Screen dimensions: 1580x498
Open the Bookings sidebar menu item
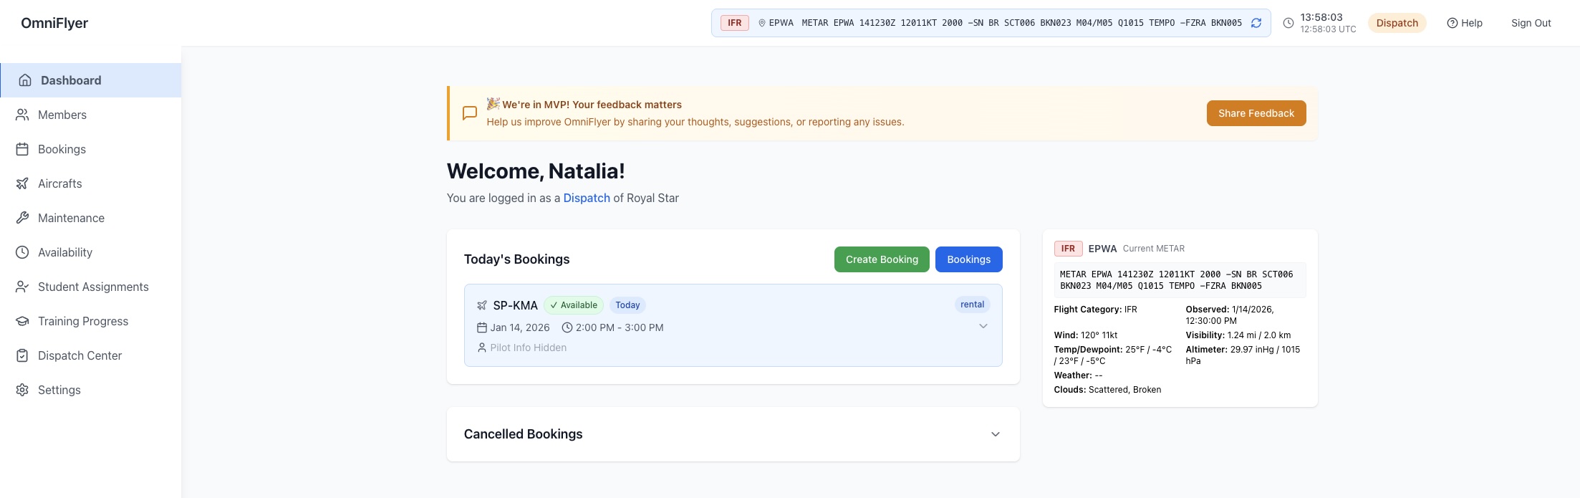click(x=62, y=149)
